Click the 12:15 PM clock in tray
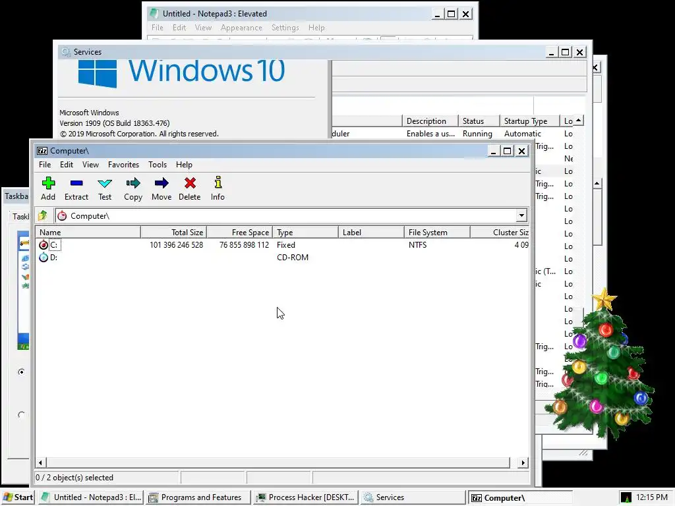Screen dimensions: 675x506 652,497
